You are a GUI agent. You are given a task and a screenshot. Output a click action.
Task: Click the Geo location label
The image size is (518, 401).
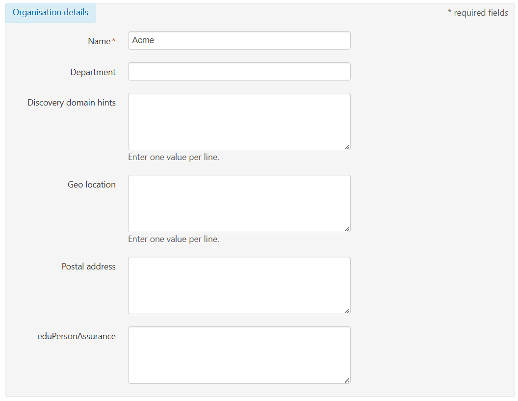[x=92, y=185]
